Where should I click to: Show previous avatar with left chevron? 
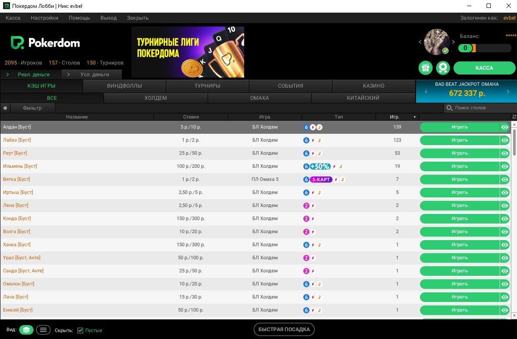coord(420,42)
